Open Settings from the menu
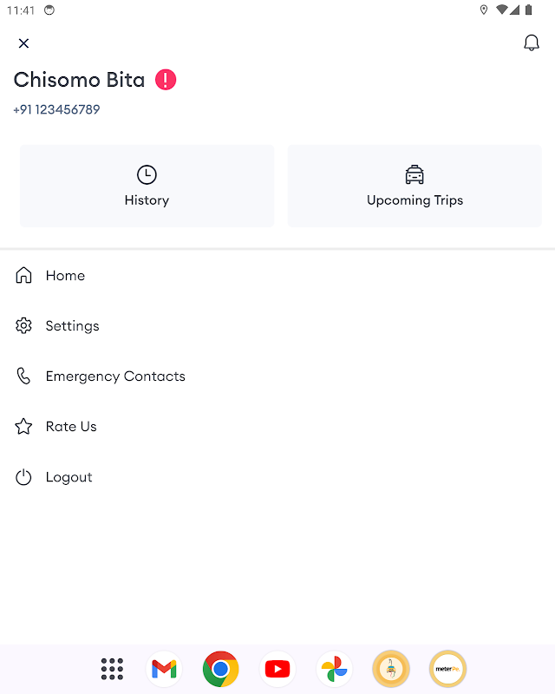Viewport: 555px width, 694px height. tap(72, 326)
